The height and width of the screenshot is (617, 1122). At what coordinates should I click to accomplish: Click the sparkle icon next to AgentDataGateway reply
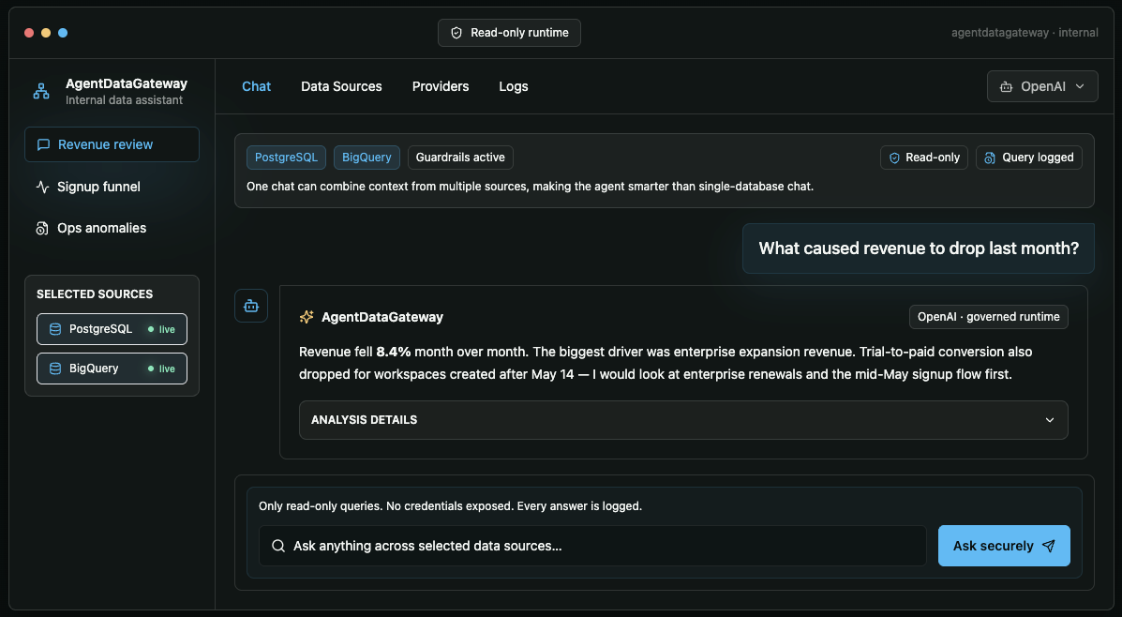tap(307, 317)
